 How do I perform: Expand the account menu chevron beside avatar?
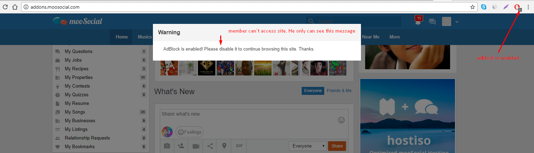pyautogui.click(x=457, y=22)
